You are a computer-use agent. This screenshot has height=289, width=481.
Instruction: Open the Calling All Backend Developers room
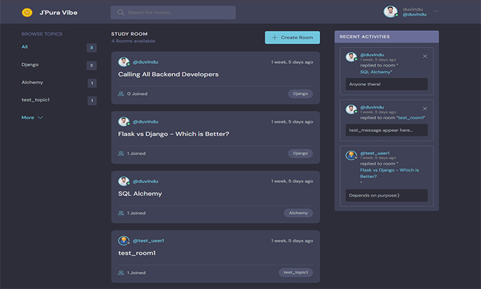168,74
